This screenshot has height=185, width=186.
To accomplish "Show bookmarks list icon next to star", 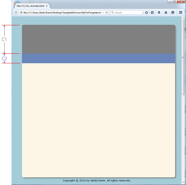I will (x=152, y=13).
